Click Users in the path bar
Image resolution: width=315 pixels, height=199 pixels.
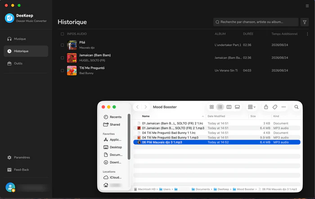pos(165,189)
